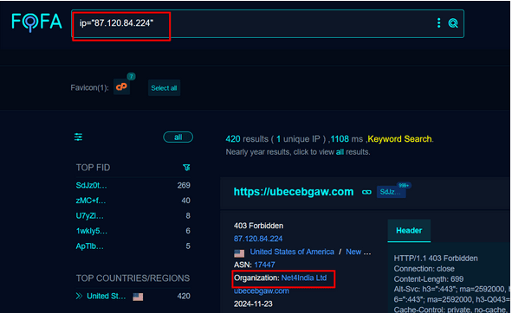Click the 'TOP COUNTRIES/REGIONS' heading

pos(133,278)
